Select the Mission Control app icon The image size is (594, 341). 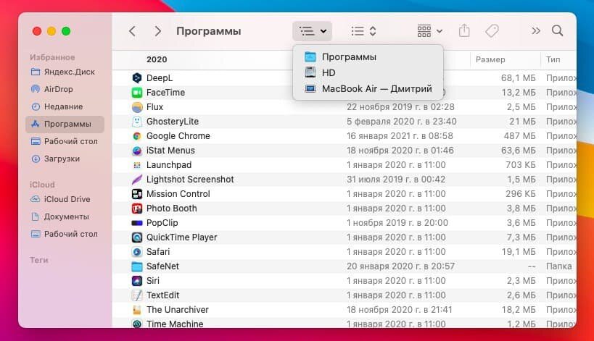point(137,194)
